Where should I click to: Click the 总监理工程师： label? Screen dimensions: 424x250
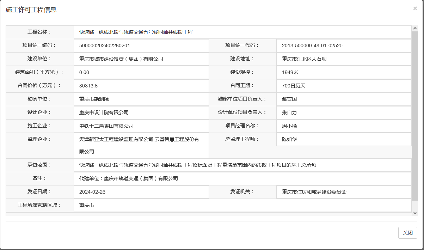pyautogui.click(x=242, y=139)
